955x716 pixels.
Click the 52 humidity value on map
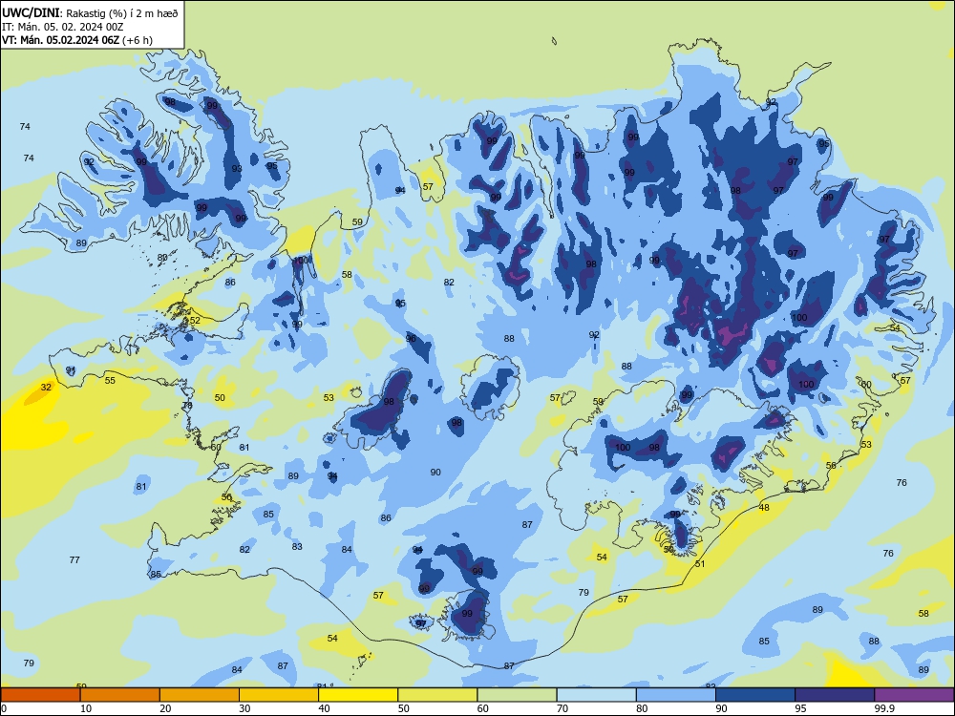coord(195,320)
